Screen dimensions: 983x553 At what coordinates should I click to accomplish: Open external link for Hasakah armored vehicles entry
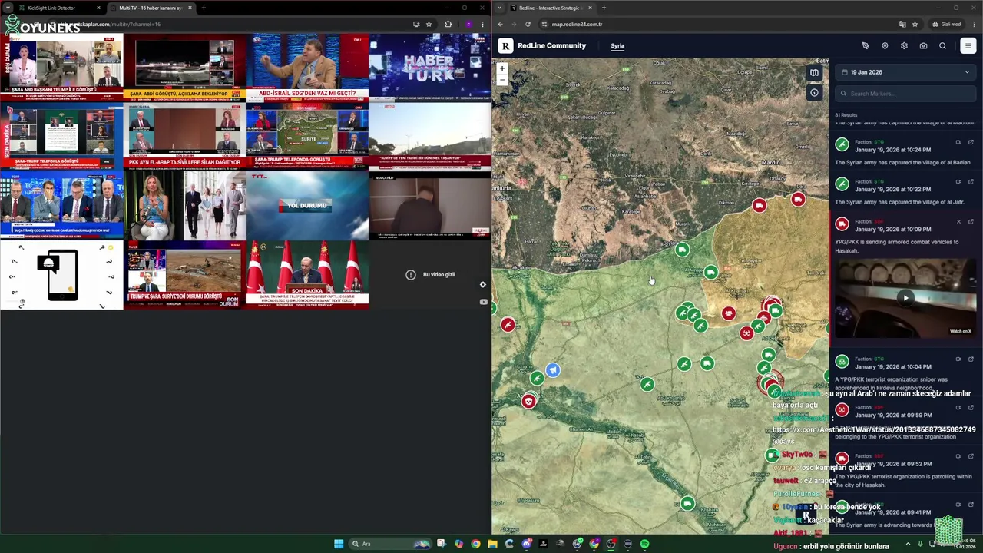971,222
